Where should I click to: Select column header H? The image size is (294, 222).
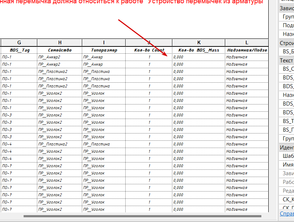click(60, 43)
